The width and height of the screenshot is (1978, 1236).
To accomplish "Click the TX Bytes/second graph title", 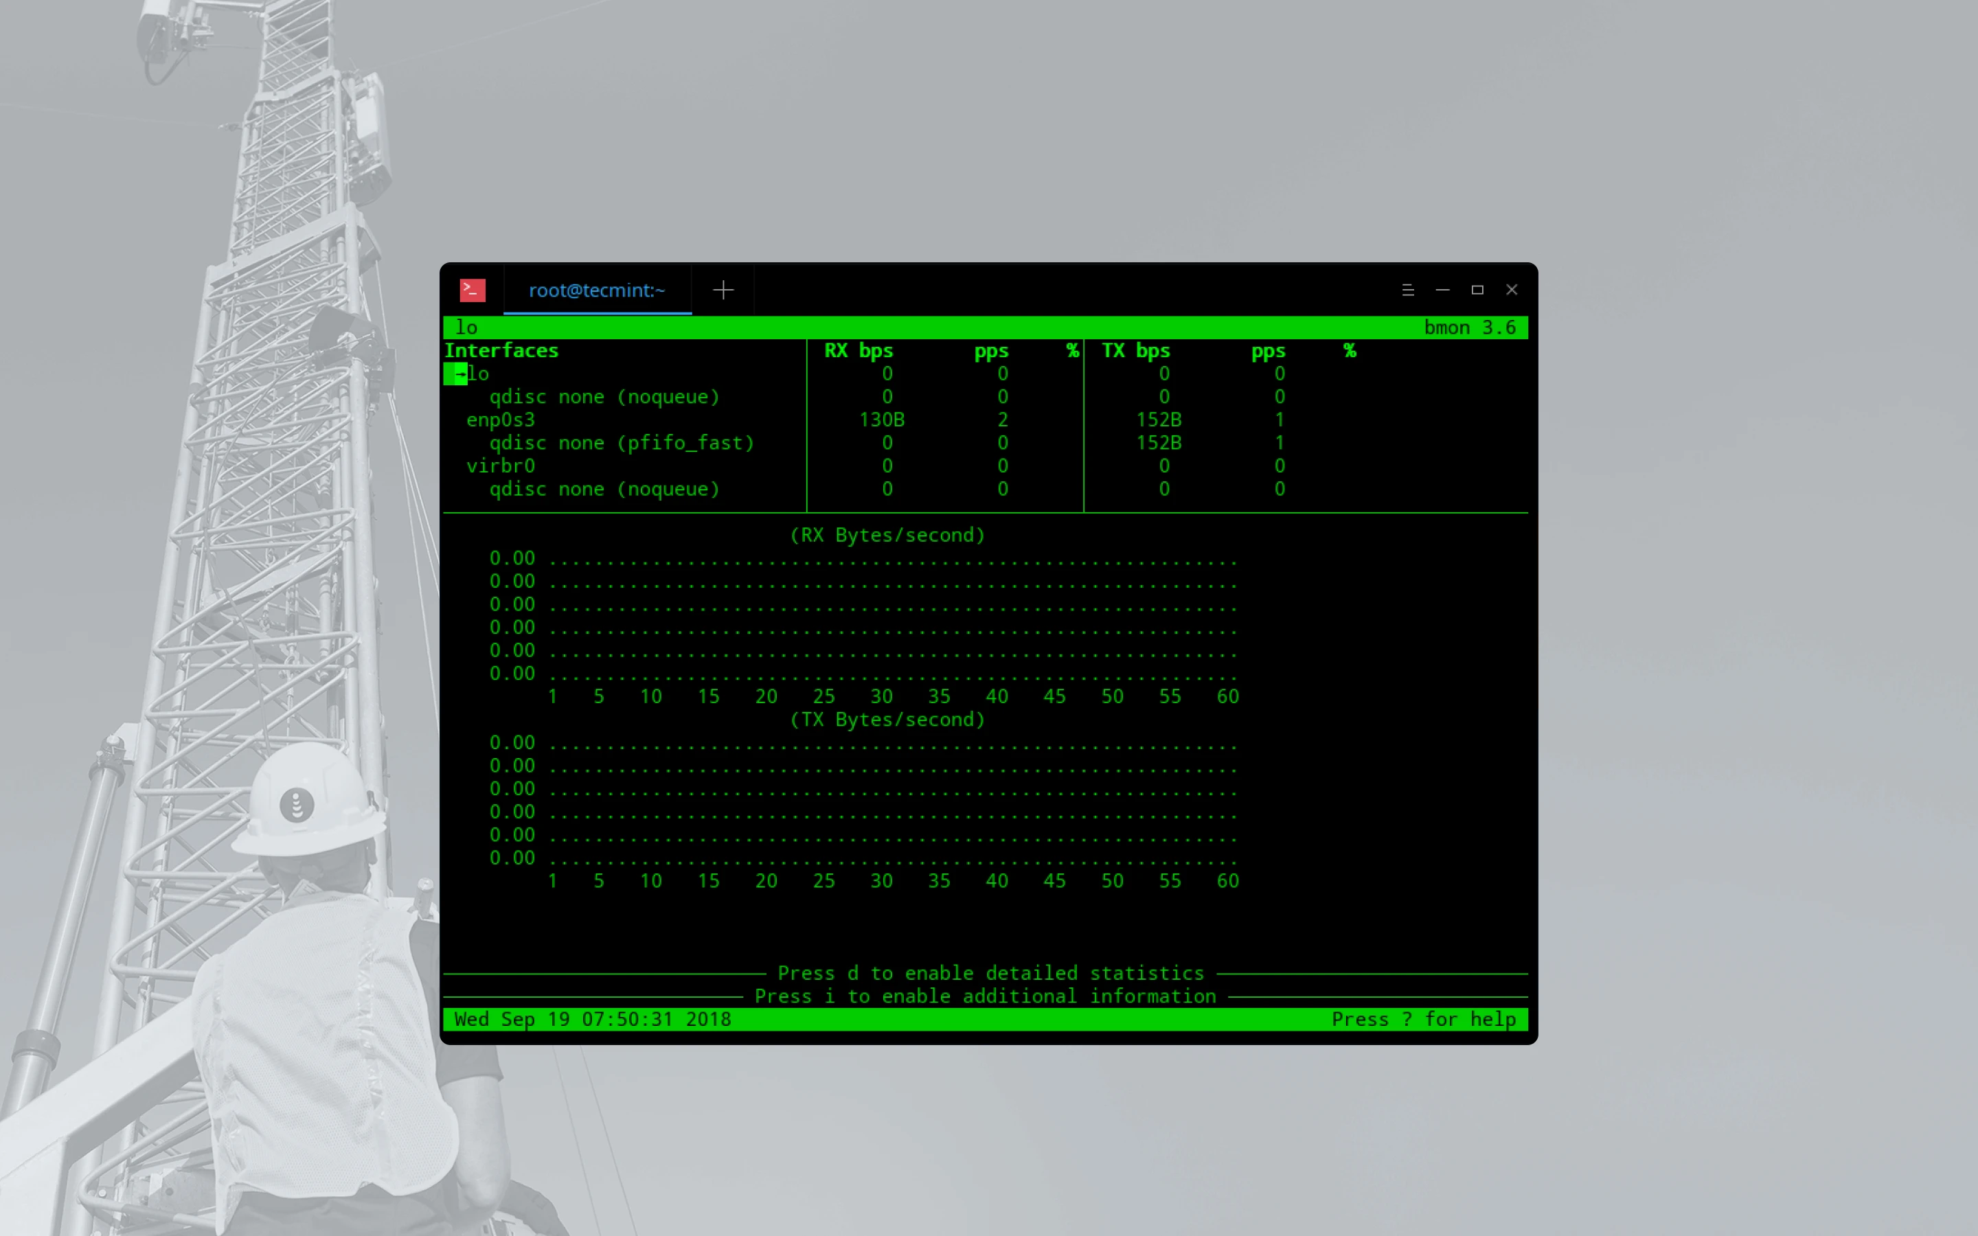I will tap(887, 720).
